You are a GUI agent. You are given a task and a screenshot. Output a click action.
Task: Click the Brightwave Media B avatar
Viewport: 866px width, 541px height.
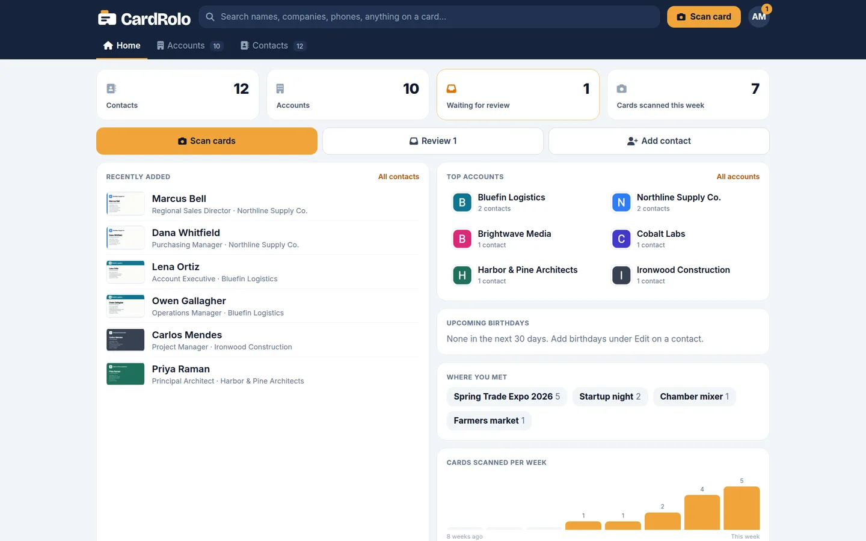pyautogui.click(x=462, y=239)
